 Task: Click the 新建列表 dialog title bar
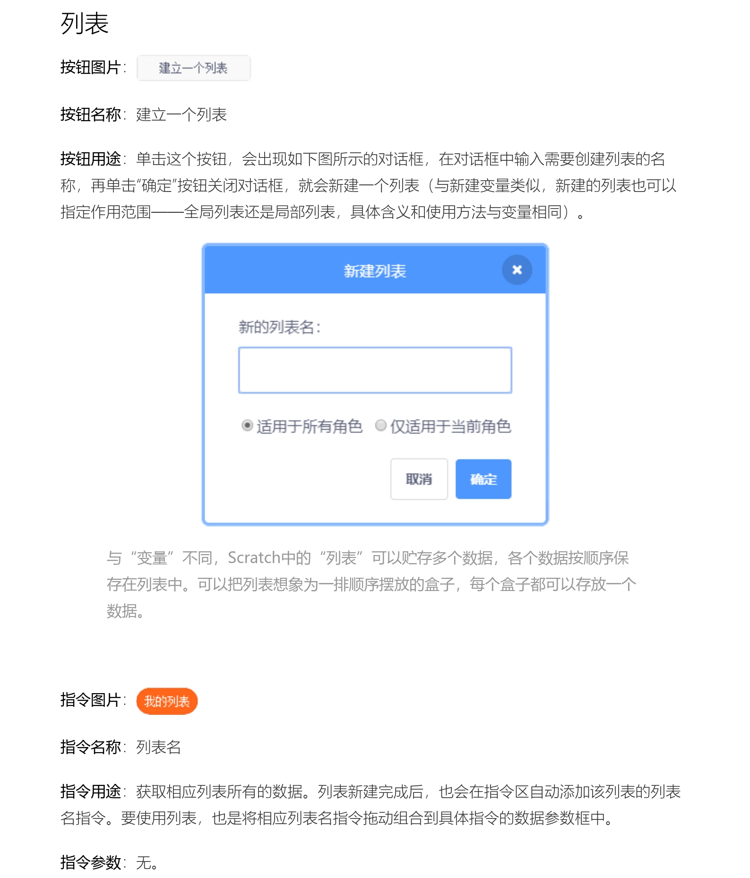coord(375,270)
